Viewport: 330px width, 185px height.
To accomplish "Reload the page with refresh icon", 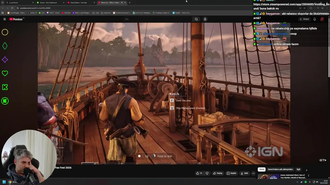I will 12,8.
